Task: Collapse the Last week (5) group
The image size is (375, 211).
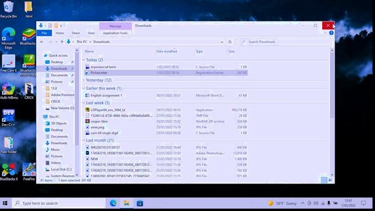Action: coord(83,103)
